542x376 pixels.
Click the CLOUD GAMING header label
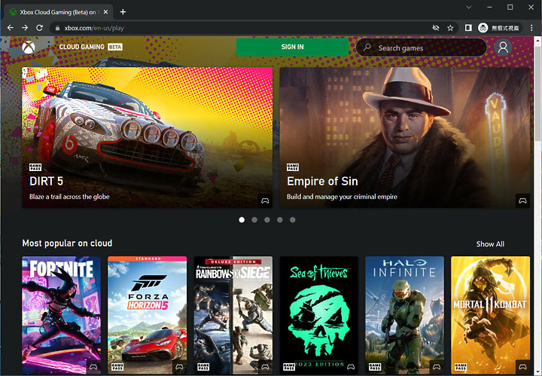pyautogui.click(x=81, y=47)
